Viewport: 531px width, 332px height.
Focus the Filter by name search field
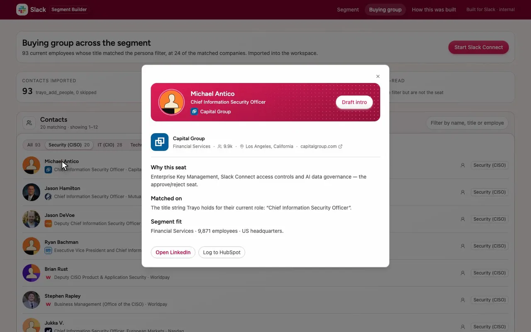[x=467, y=123]
